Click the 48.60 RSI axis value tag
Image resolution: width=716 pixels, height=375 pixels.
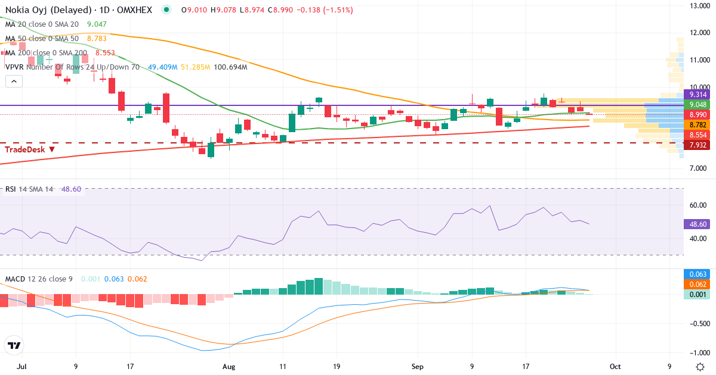(698, 224)
